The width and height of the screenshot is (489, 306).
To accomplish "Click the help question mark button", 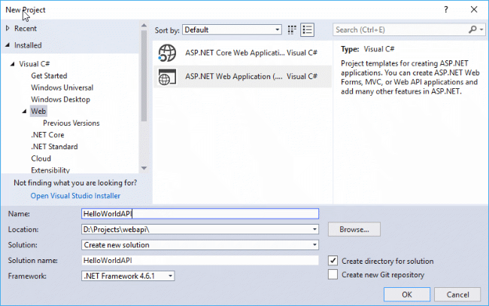I will pos(446,8).
